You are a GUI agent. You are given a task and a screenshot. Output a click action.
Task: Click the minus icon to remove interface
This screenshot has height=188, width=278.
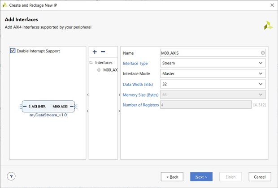click(103, 52)
